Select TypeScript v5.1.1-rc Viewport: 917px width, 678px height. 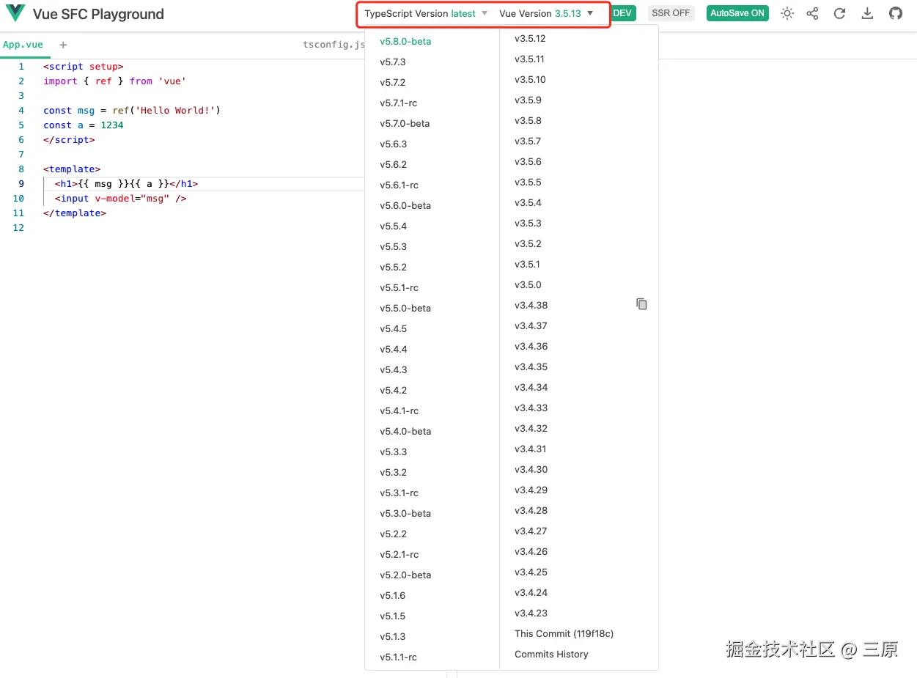399,657
